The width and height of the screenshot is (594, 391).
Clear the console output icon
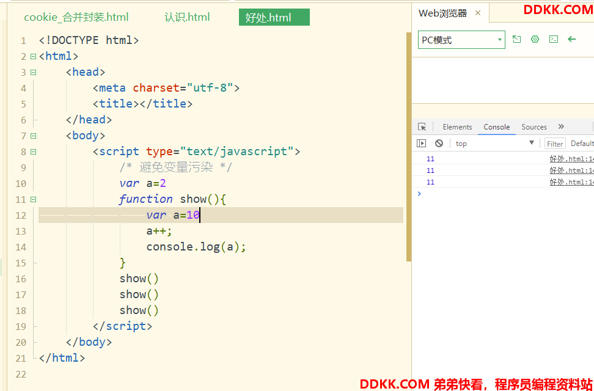(x=439, y=143)
